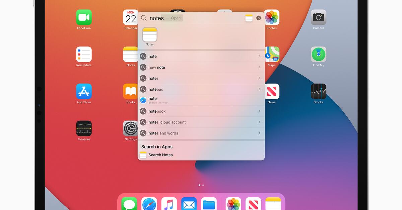Tap Search Notes under Search in Apps
The width and height of the screenshot is (402, 210).
pyautogui.click(x=161, y=155)
